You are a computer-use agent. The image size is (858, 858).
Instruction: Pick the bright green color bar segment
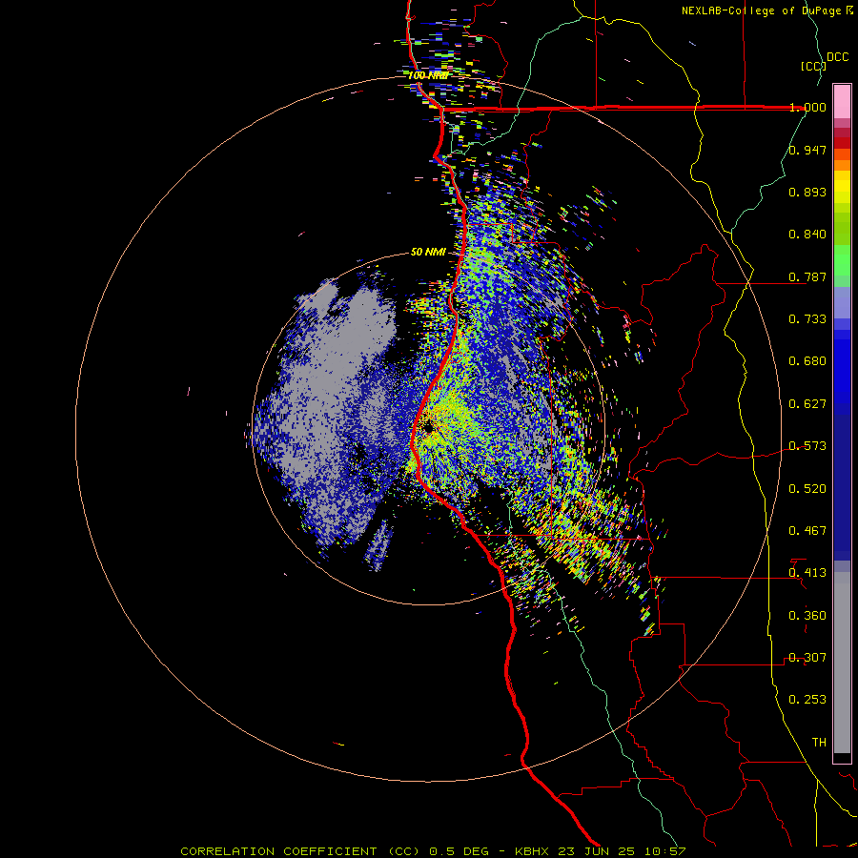(x=842, y=259)
